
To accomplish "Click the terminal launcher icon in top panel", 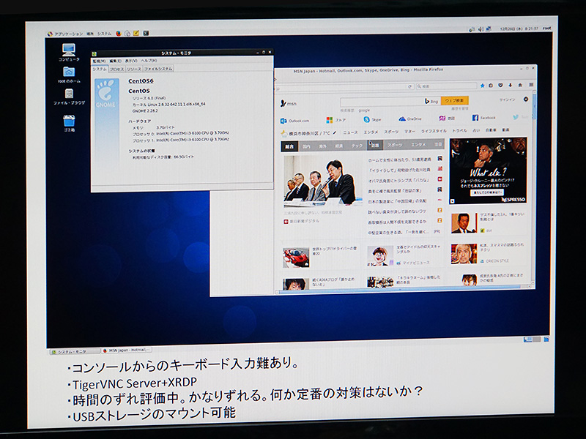I will [x=146, y=33].
